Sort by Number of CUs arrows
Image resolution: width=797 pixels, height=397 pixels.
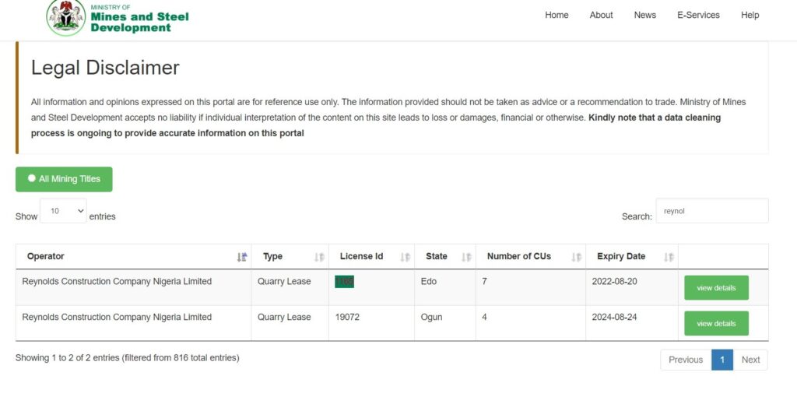pos(576,257)
